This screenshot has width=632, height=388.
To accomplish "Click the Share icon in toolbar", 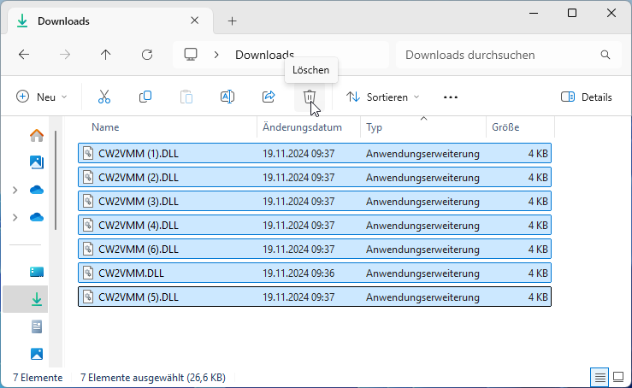I will 269,97.
